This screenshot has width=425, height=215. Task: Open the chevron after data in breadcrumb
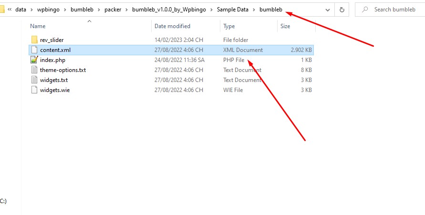click(x=31, y=10)
